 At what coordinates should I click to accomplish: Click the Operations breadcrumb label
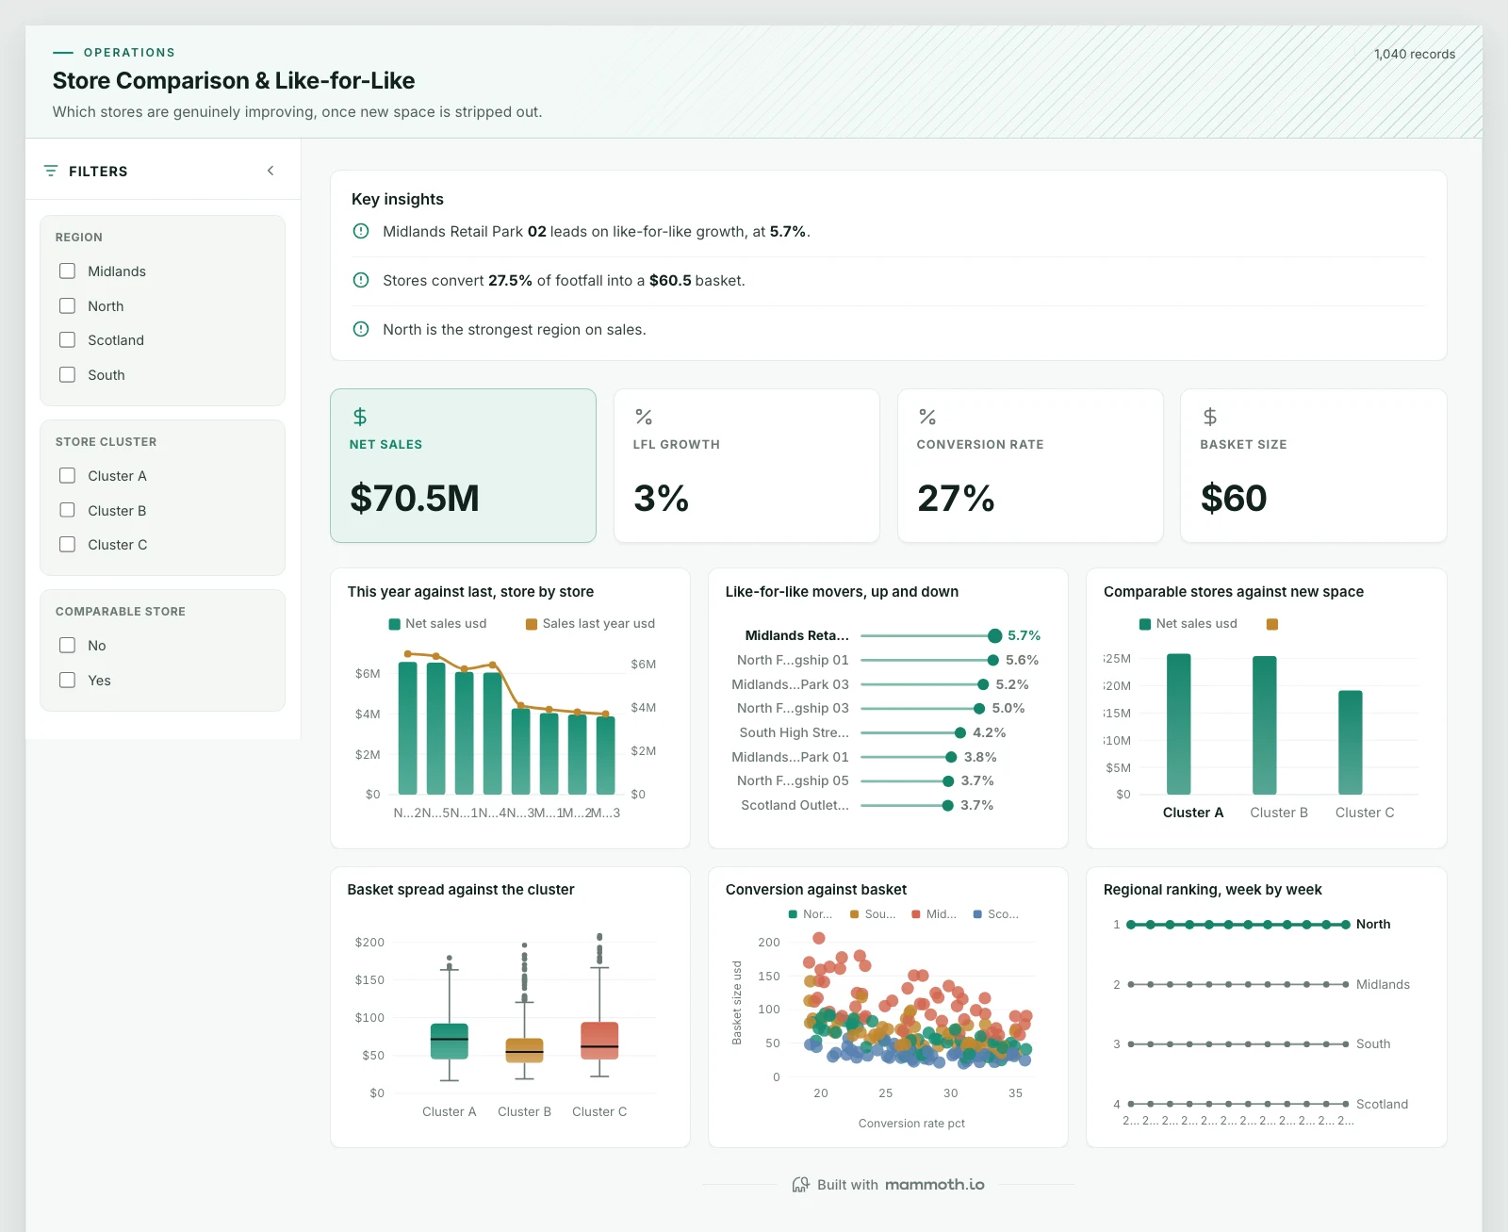129,53
